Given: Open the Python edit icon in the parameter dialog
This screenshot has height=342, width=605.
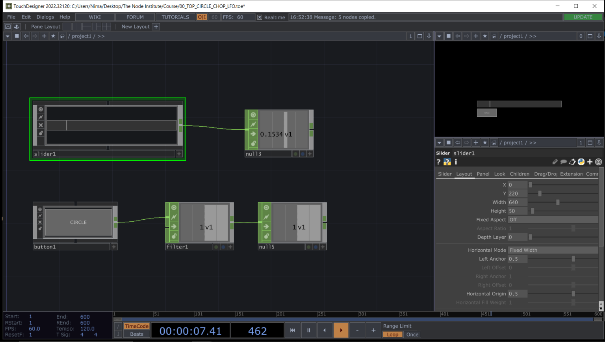Looking at the screenshot, I should click(582, 162).
